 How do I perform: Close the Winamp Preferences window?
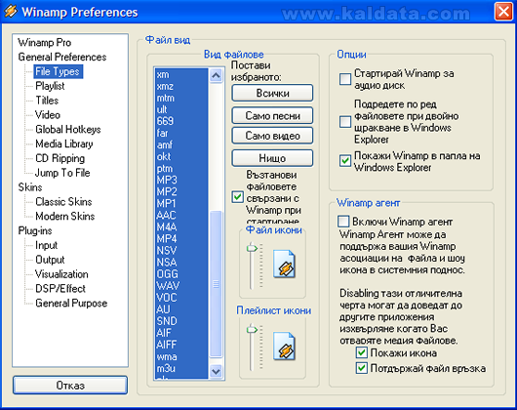[x=503, y=12]
